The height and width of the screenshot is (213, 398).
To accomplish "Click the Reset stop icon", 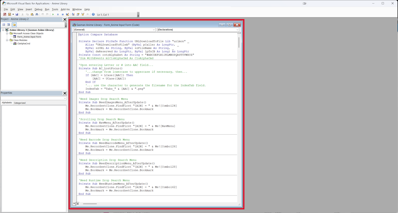I will (63, 14).
